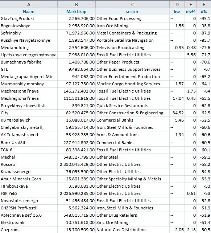This screenshot has height=233, width=211.
Task: Select the Gazprom name cell
Action: [x=29, y=230]
